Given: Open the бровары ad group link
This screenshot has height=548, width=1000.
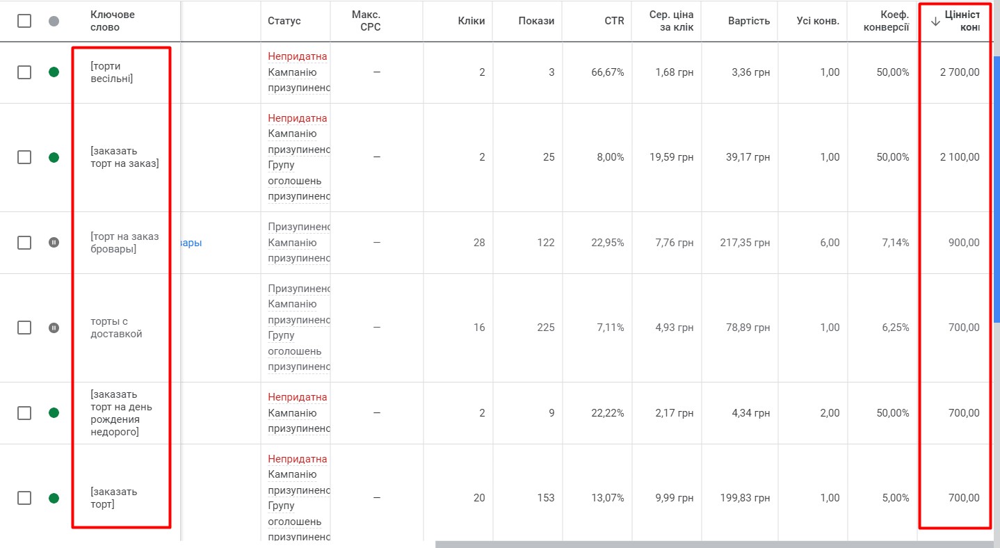Looking at the screenshot, I should [191, 243].
